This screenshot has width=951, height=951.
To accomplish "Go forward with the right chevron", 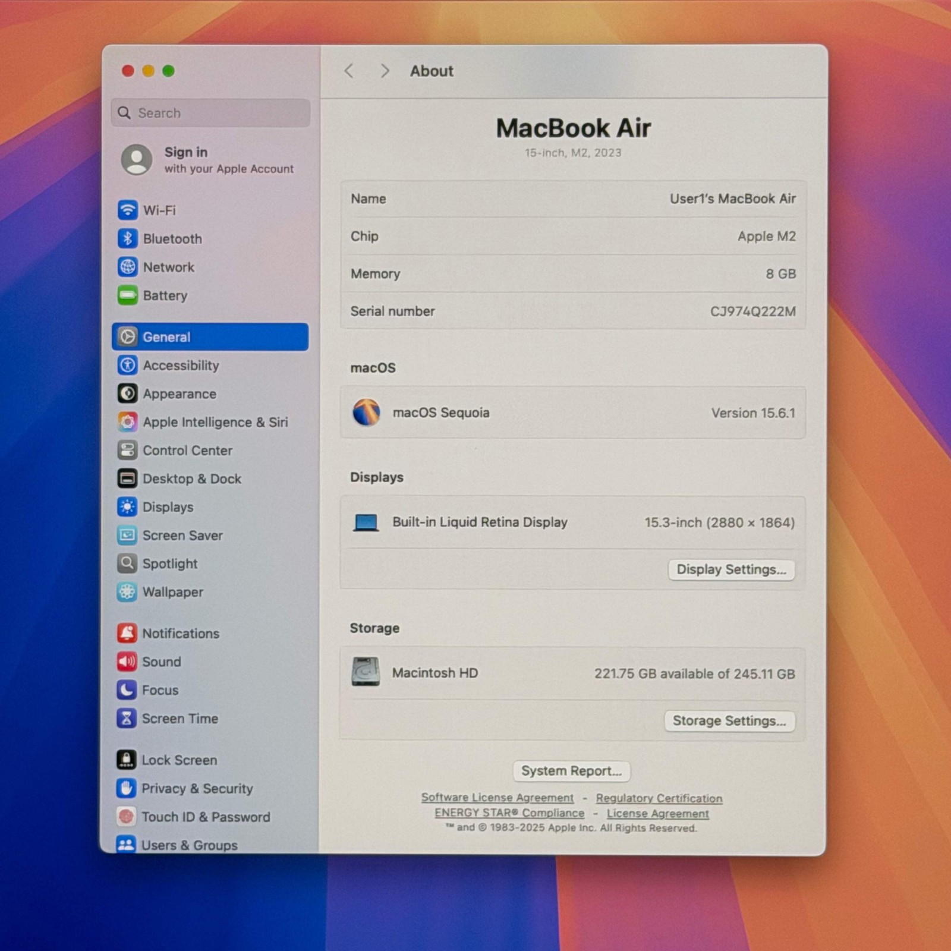I will coord(385,71).
